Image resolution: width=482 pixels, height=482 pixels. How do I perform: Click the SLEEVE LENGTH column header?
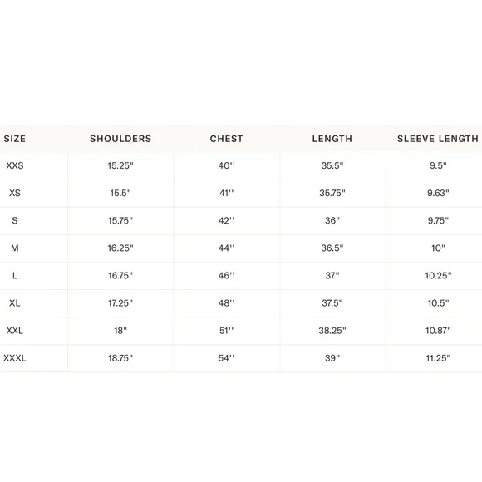pyautogui.click(x=438, y=139)
